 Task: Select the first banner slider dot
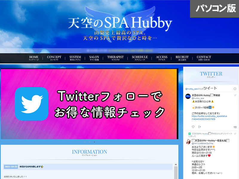click(x=85, y=142)
